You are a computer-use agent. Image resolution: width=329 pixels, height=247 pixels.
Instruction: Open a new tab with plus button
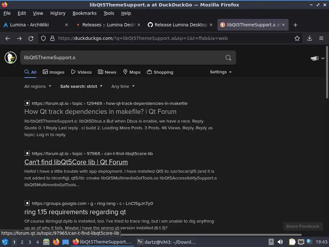click(296, 25)
